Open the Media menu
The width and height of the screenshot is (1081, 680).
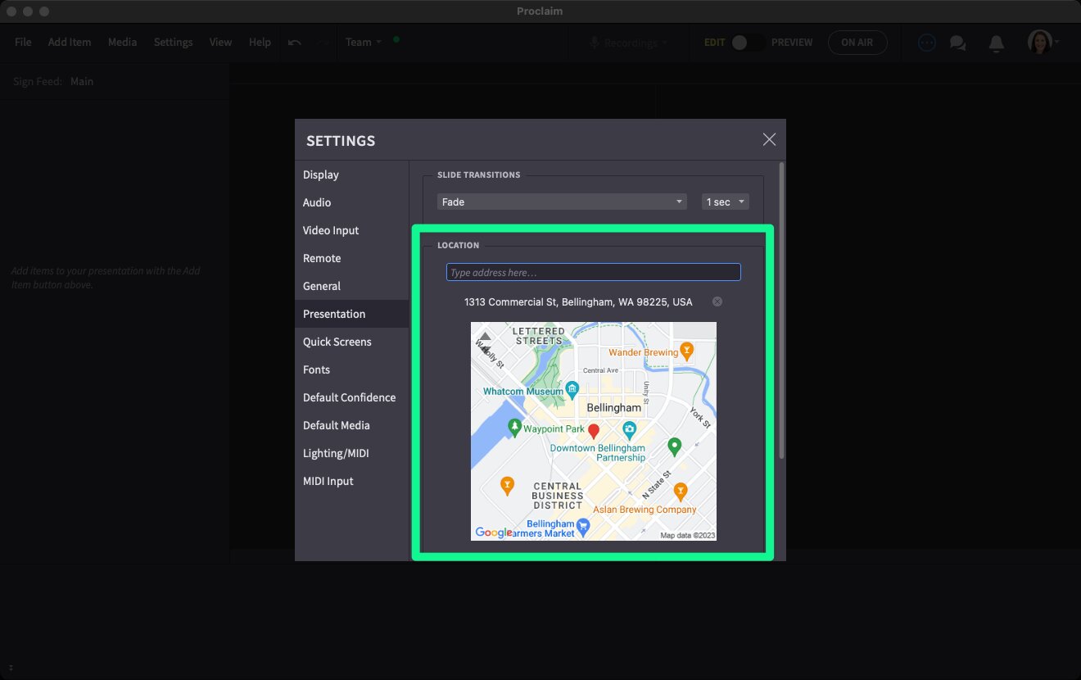[x=122, y=43]
